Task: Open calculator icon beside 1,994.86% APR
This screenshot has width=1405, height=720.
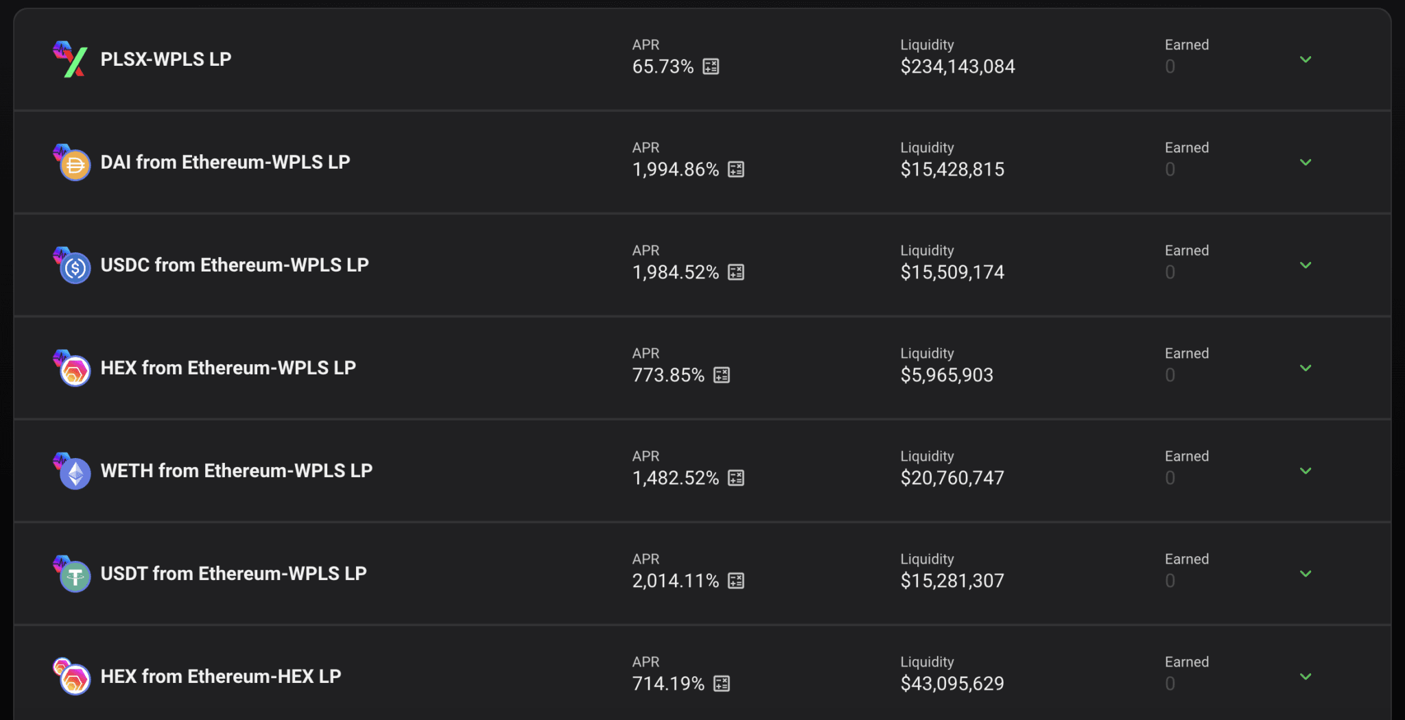Action: click(736, 169)
